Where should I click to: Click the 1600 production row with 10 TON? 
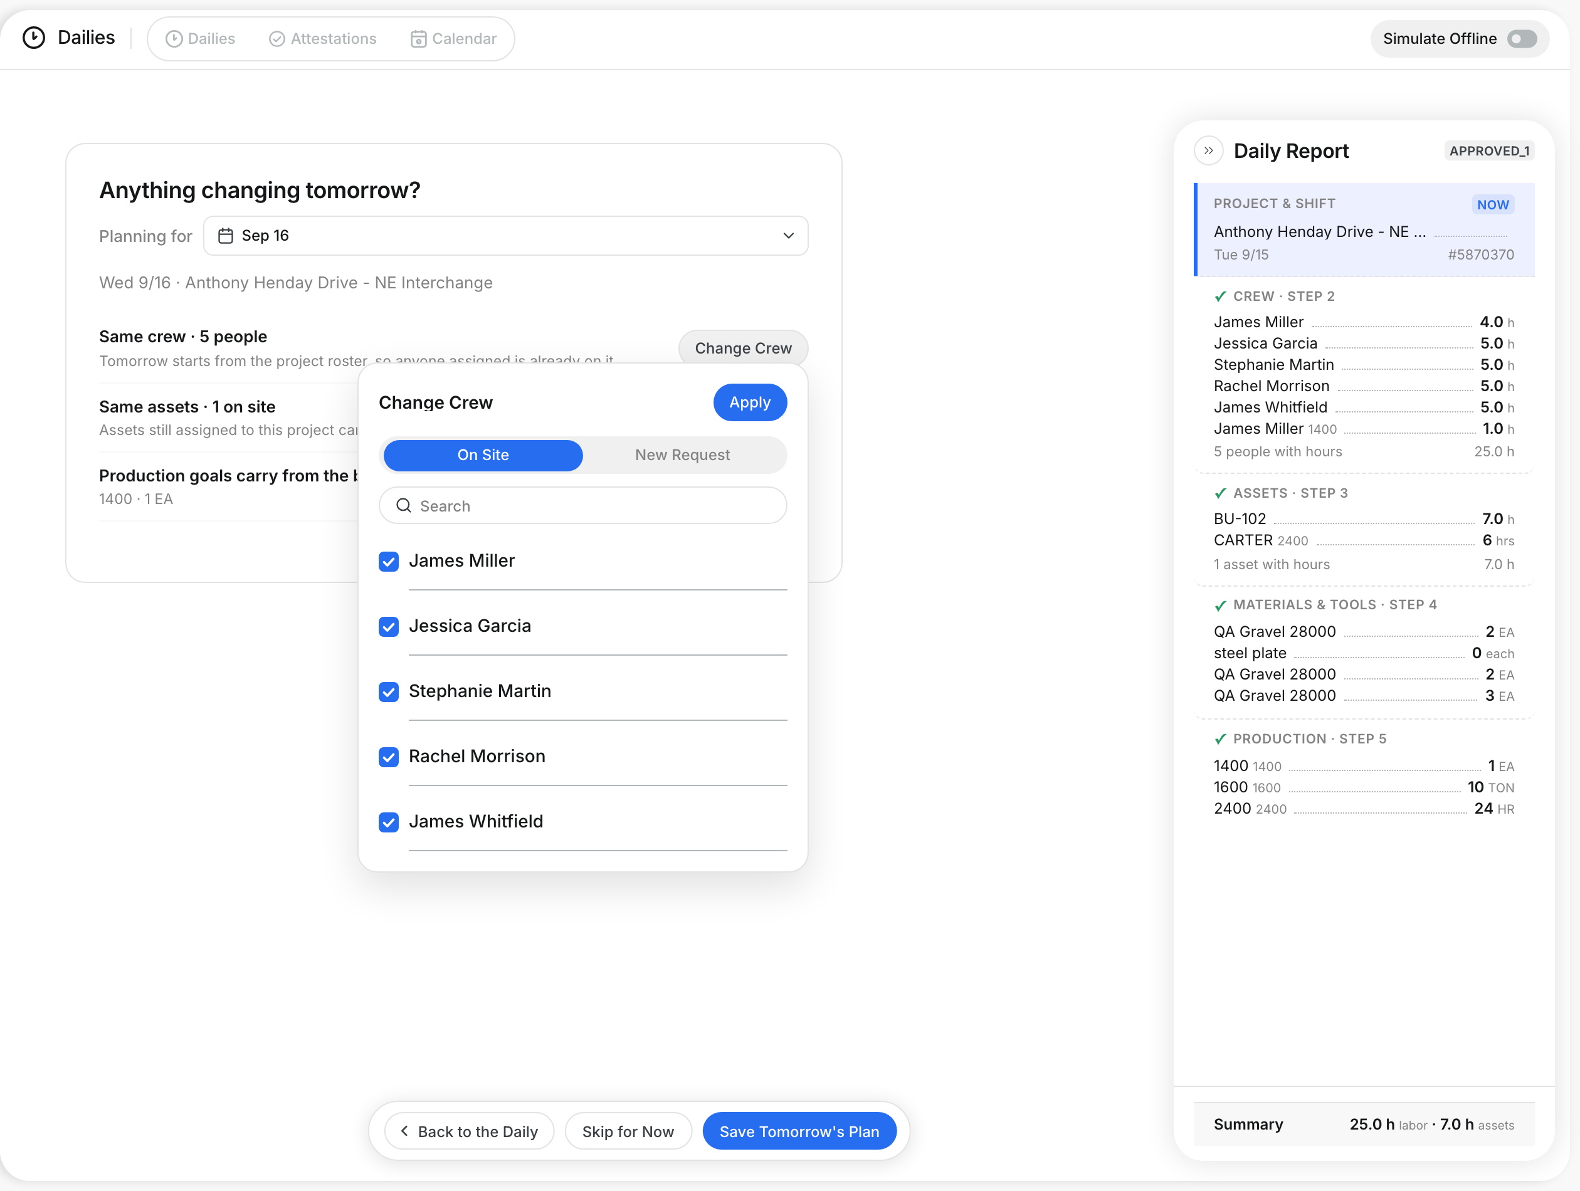click(x=1364, y=787)
